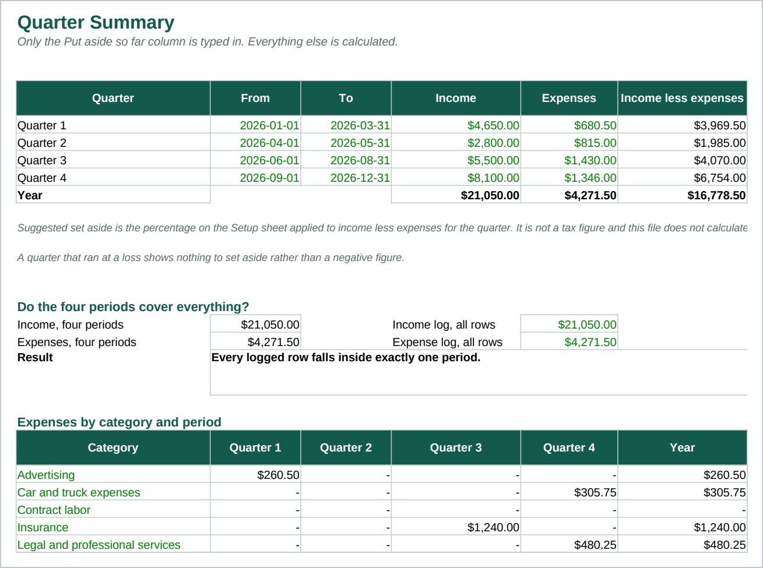The image size is (763, 568).
Task: Click the Expenses by category and period heading
Action: pyautogui.click(x=119, y=422)
